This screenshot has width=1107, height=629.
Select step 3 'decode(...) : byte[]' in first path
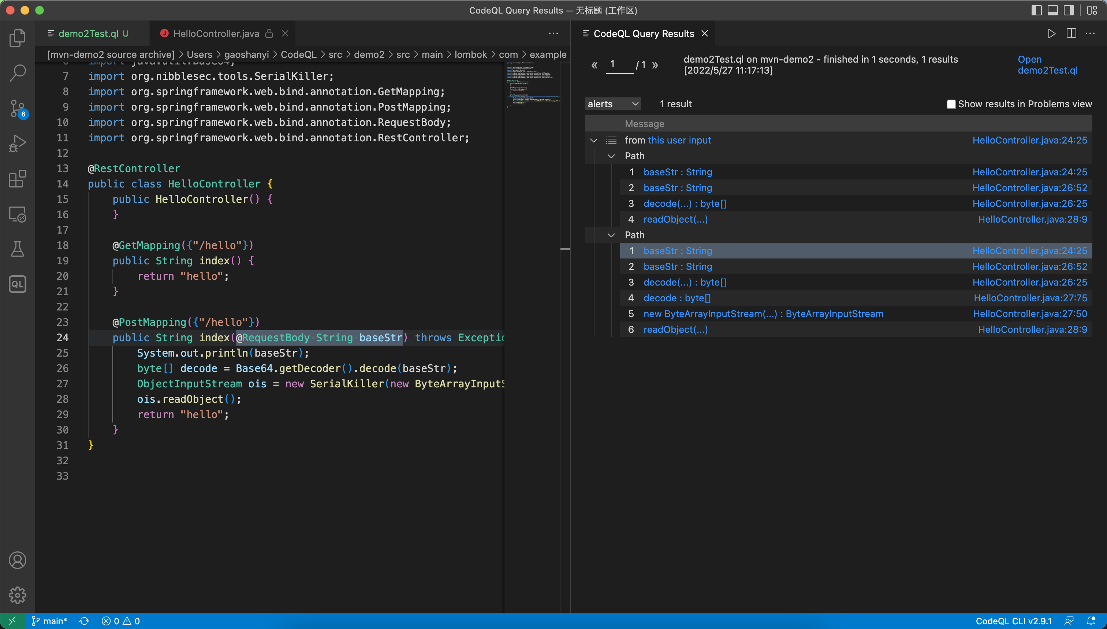685,204
